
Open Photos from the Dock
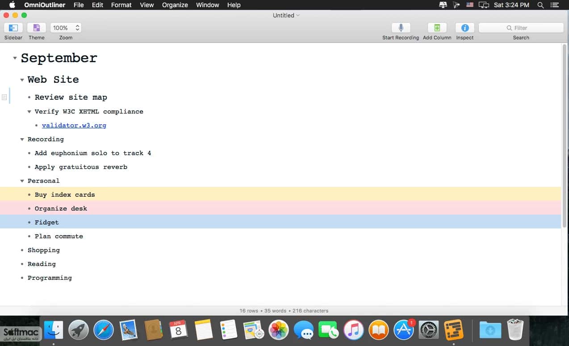click(279, 330)
